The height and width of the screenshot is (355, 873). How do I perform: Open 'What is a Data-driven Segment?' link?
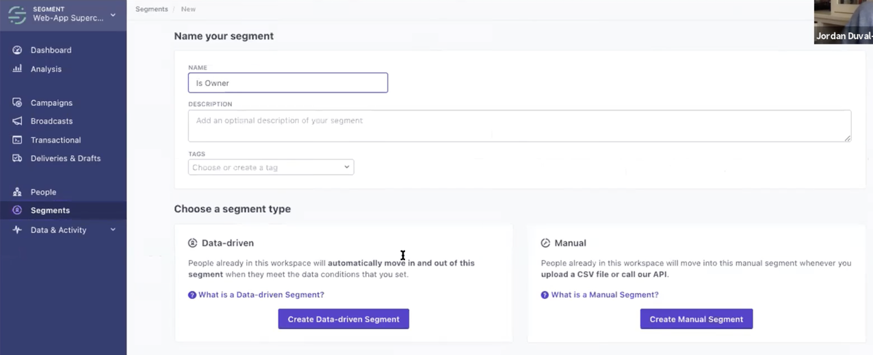point(261,295)
